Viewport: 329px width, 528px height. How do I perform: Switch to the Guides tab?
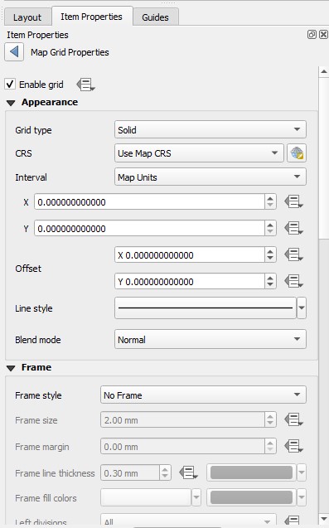pyautogui.click(x=155, y=17)
